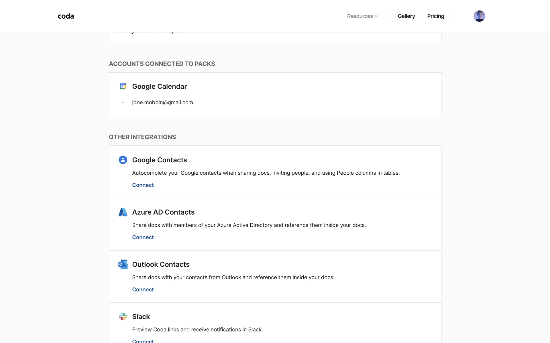550x343 pixels.
Task: Click the Azure AD Contacts icon
Action: [x=123, y=212]
